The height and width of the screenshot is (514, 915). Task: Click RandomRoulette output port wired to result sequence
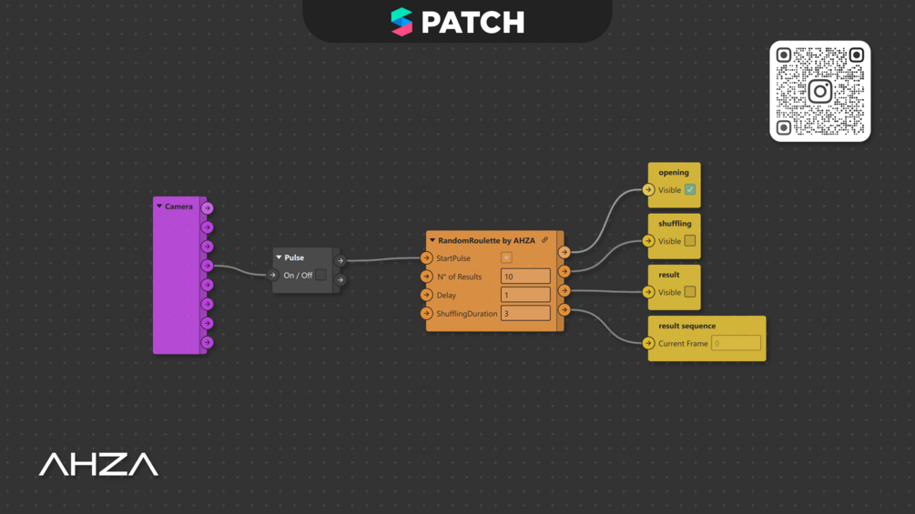pos(564,309)
